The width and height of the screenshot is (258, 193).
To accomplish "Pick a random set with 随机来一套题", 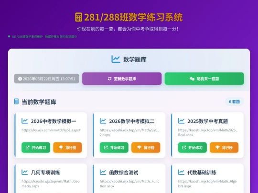I will (204, 79).
